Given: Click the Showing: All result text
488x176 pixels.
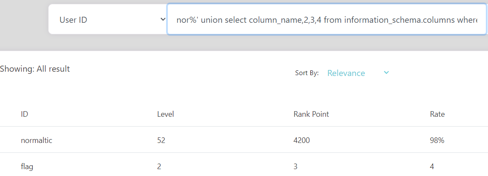Looking at the screenshot, I should (x=35, y=69).
